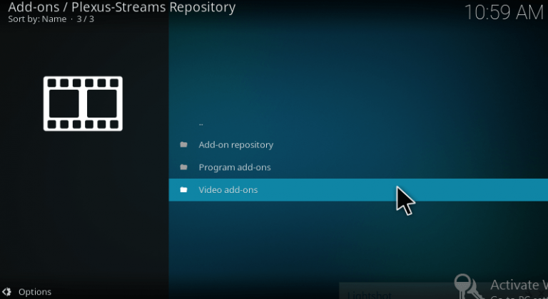Click the Video add-ons folder icon
The image size is (548, 299).
point(183,190)
